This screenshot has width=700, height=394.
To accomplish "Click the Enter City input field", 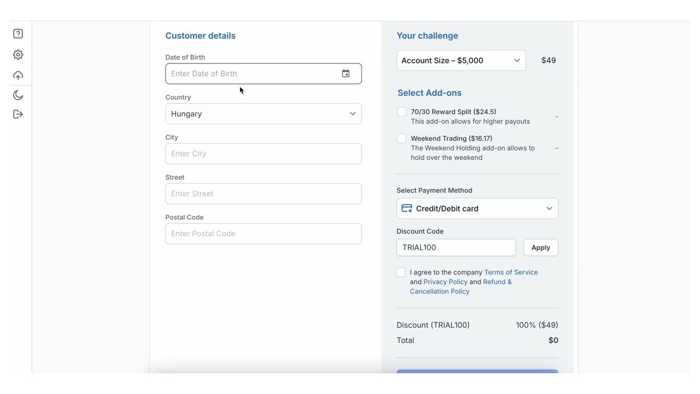I will pos(264,154).
